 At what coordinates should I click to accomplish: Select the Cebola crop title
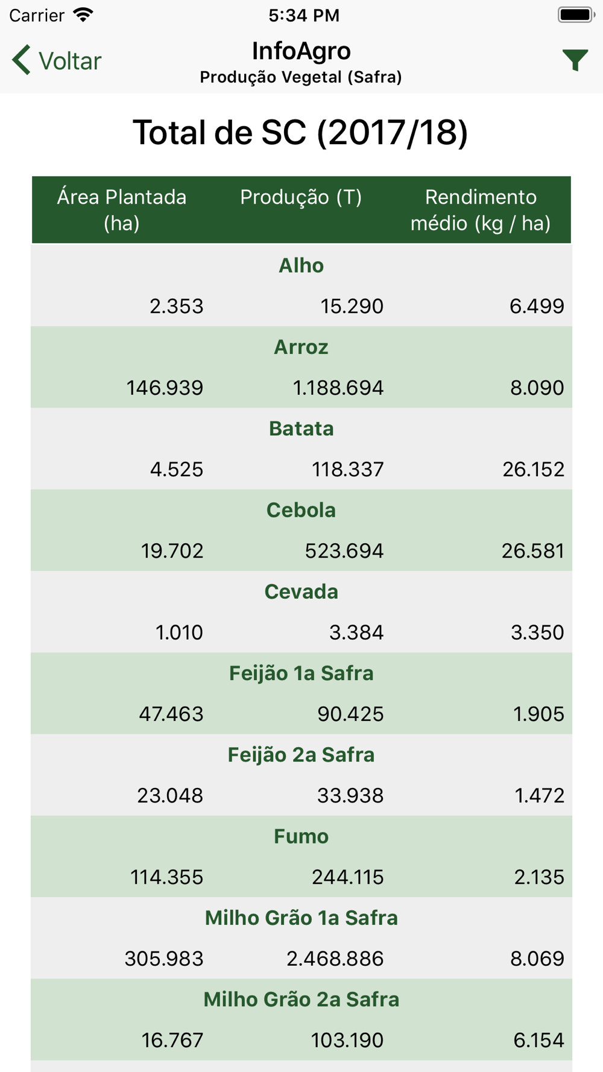(301, 510)
